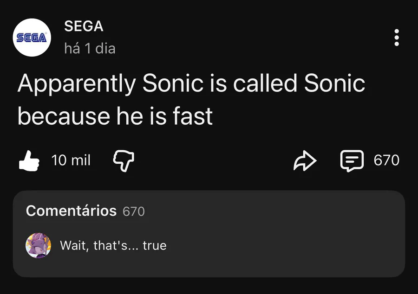418x294 pixels.
Task: Open the three-dot more options menu
Action: 396,38
